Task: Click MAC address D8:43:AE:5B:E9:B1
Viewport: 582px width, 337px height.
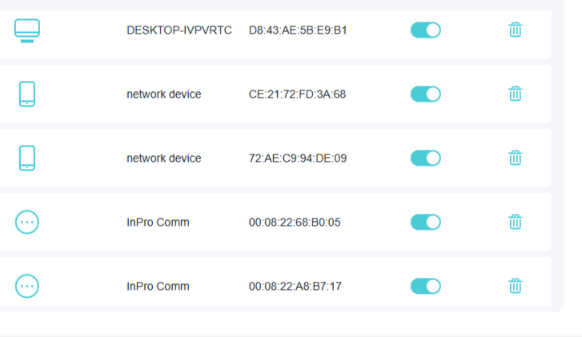Action: [x=298, y=30]
